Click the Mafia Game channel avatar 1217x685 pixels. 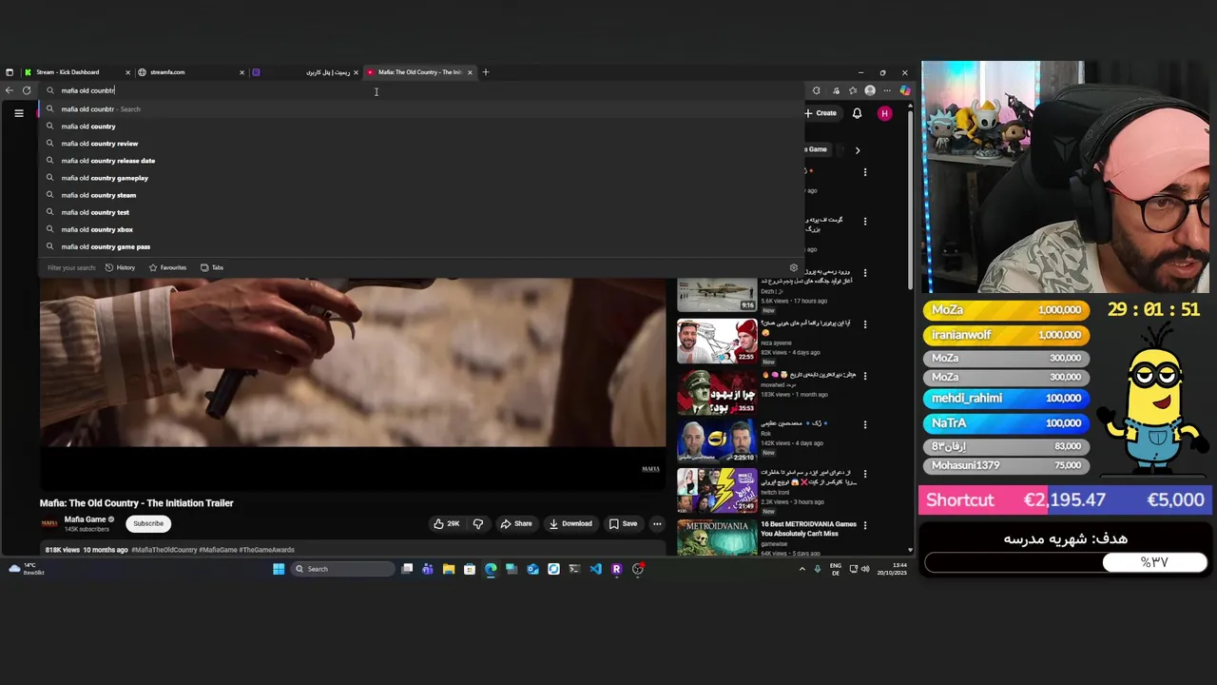click(48, 523)
